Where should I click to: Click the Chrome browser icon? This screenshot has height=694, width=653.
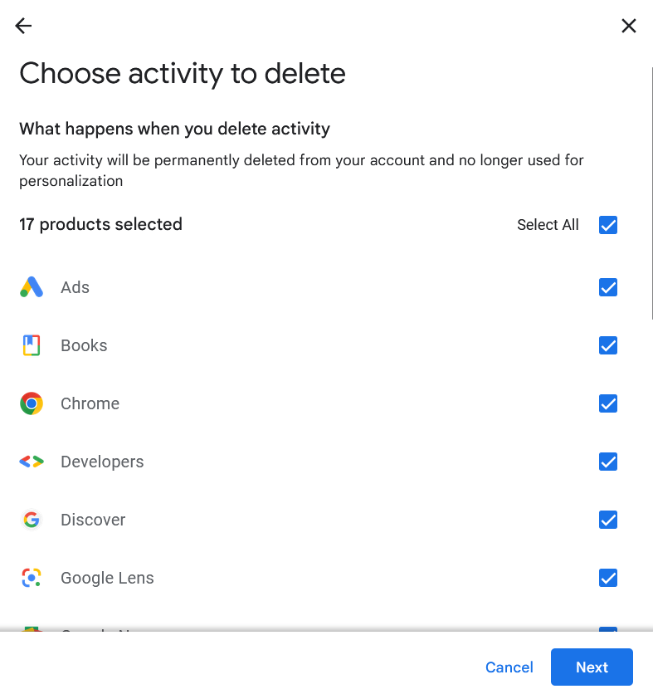(32, 403)
